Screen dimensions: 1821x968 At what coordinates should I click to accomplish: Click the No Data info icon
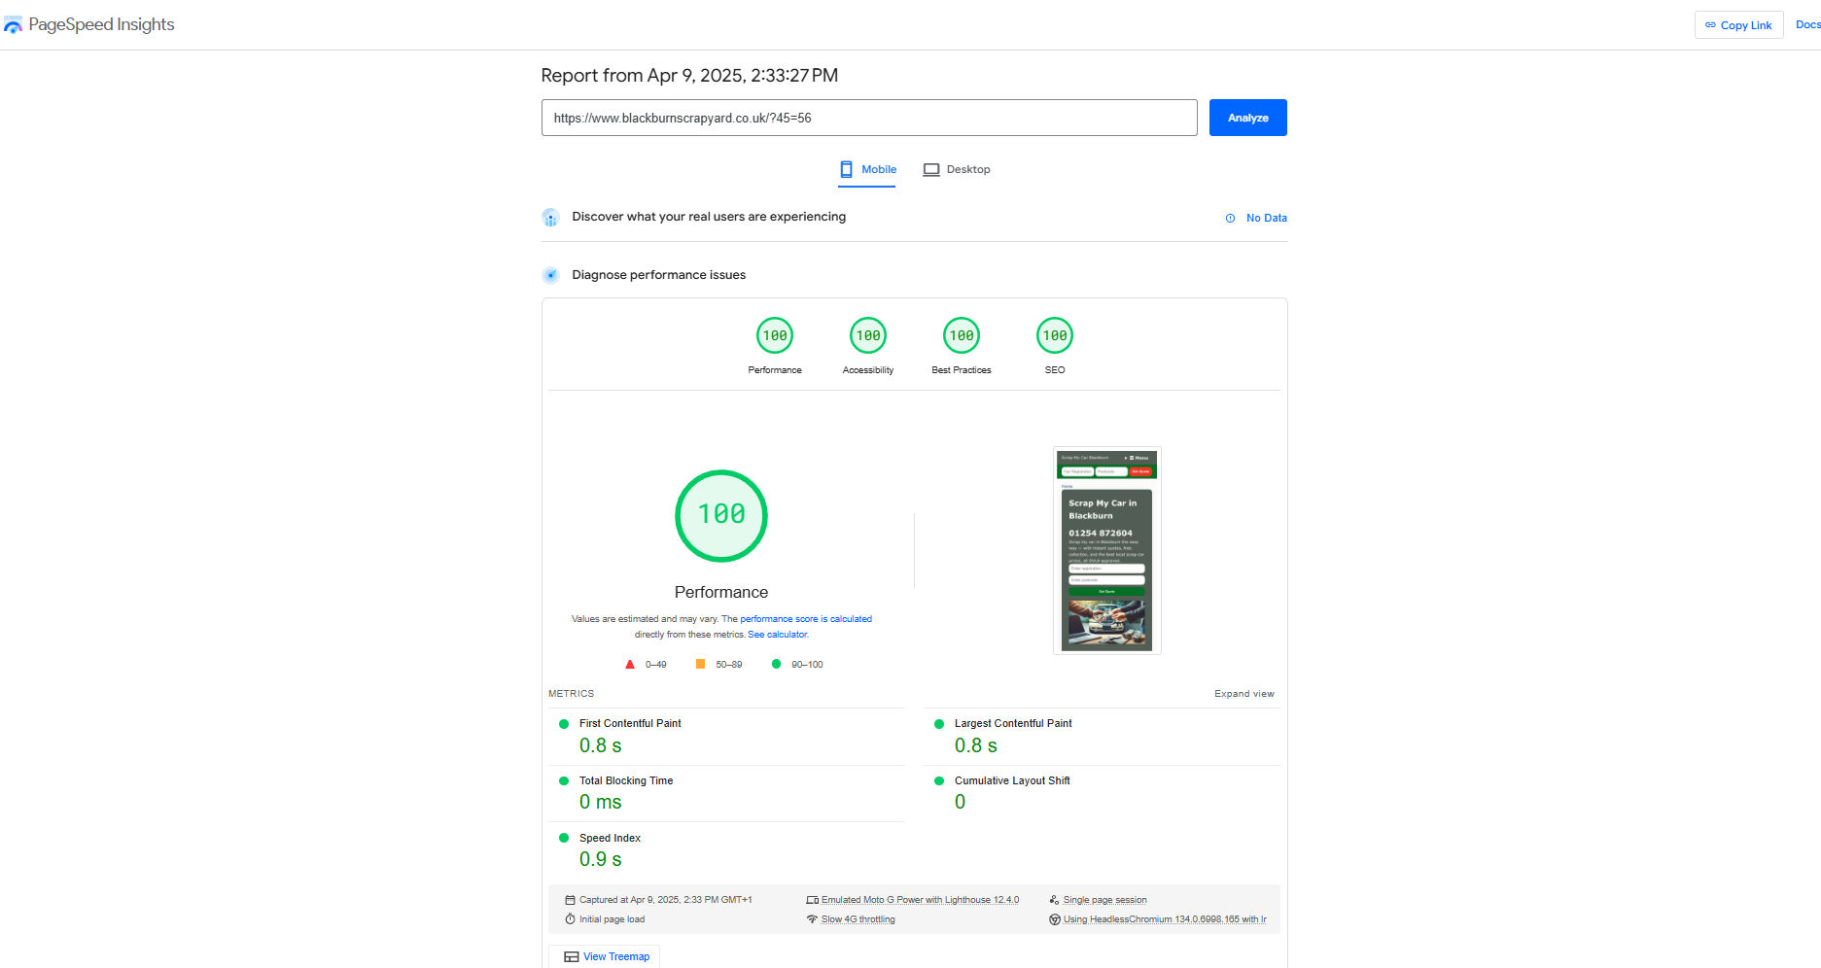click(x=1230, y=219)
